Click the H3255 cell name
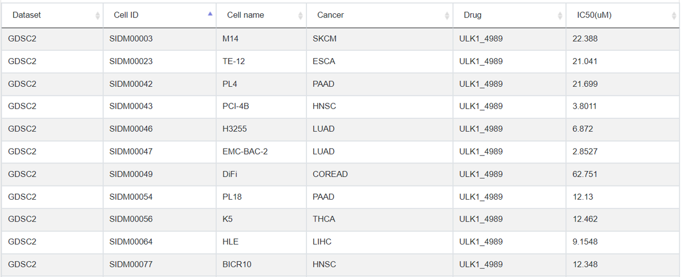 coord(235,129)
